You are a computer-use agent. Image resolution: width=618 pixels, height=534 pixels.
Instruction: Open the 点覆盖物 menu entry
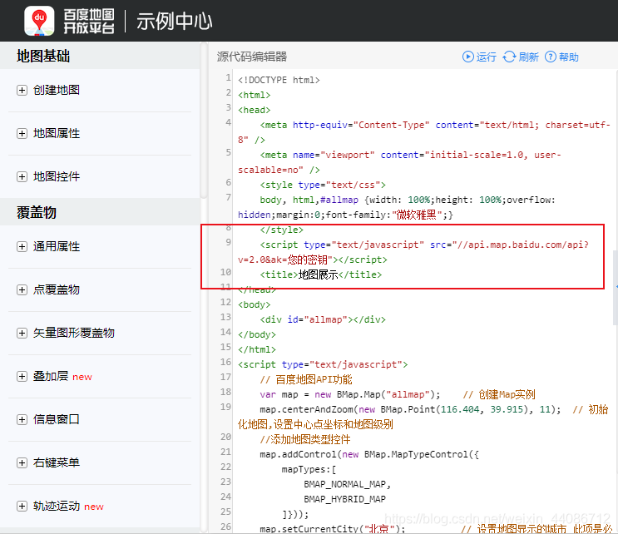(57, 289)
